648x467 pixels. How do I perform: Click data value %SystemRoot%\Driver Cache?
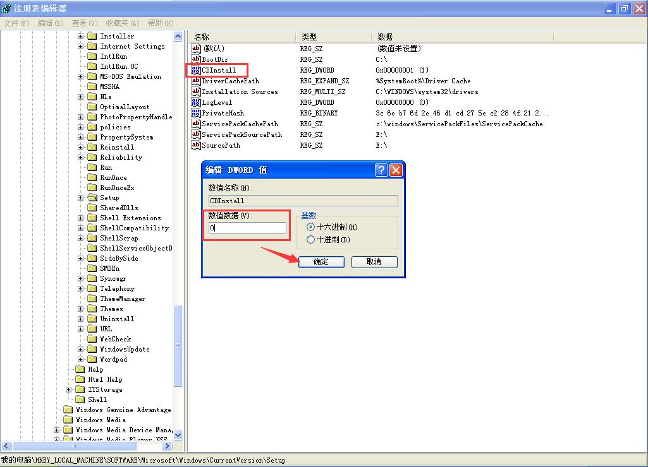(x=423, y=81)
